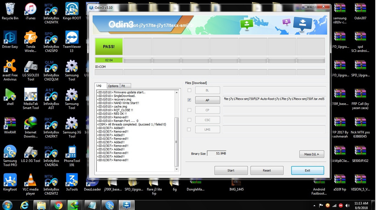Open InfinityBox CM2SPD shortcut
The height and width of the screenshot is (210, 378).
click(x=51, y=42)
